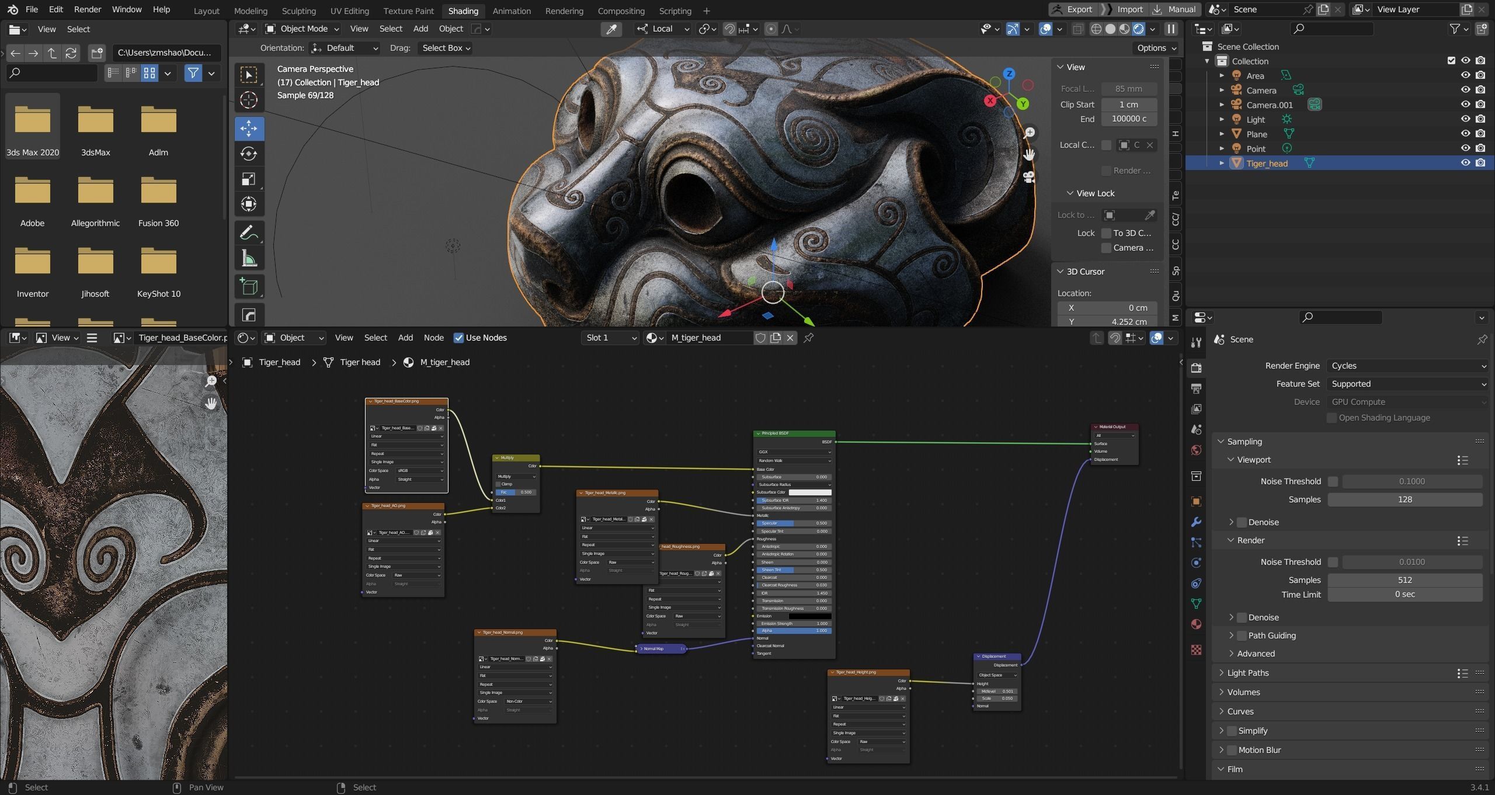Select the Annotate pencil tool

pyautogui.click(x=249, y=234)
